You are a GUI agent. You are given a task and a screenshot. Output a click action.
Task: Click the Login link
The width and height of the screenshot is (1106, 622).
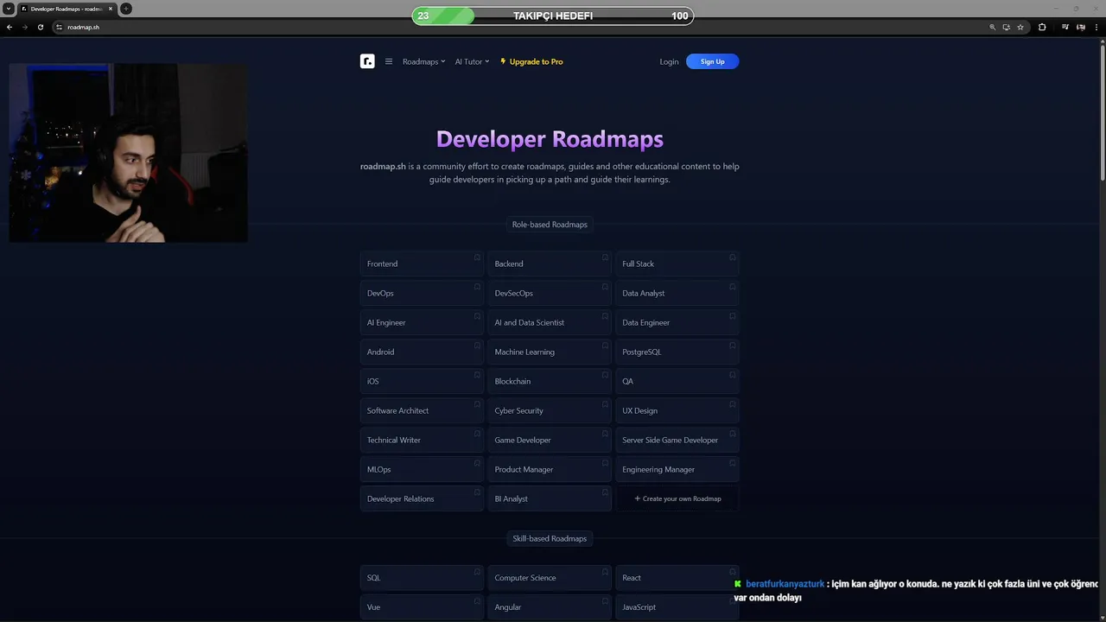[x=669, y=61]
